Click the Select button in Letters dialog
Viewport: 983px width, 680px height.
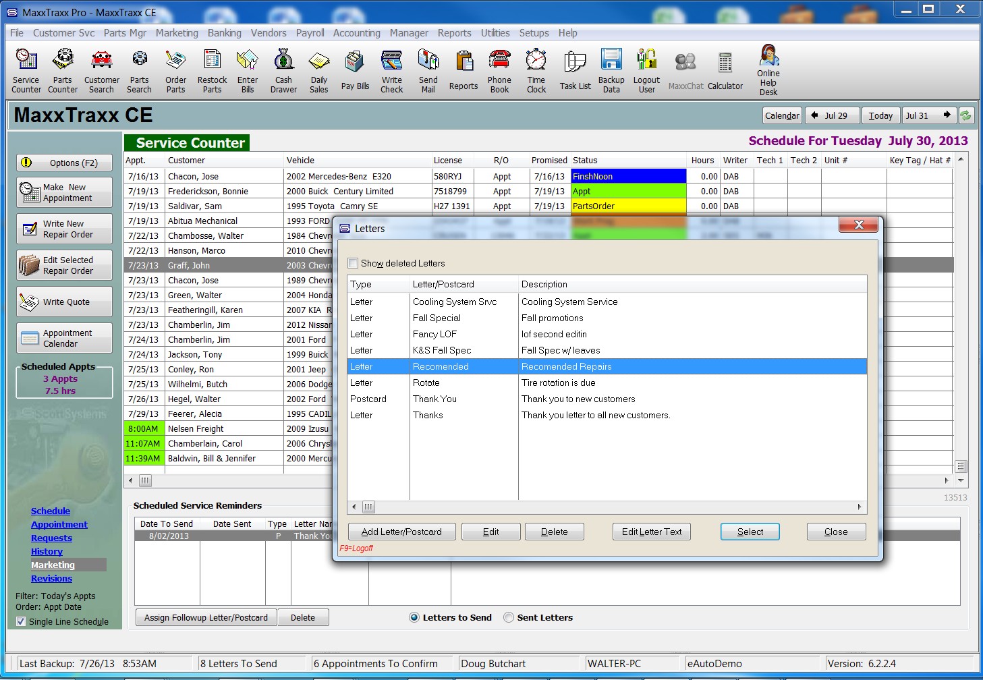click(x=750, y=532)
